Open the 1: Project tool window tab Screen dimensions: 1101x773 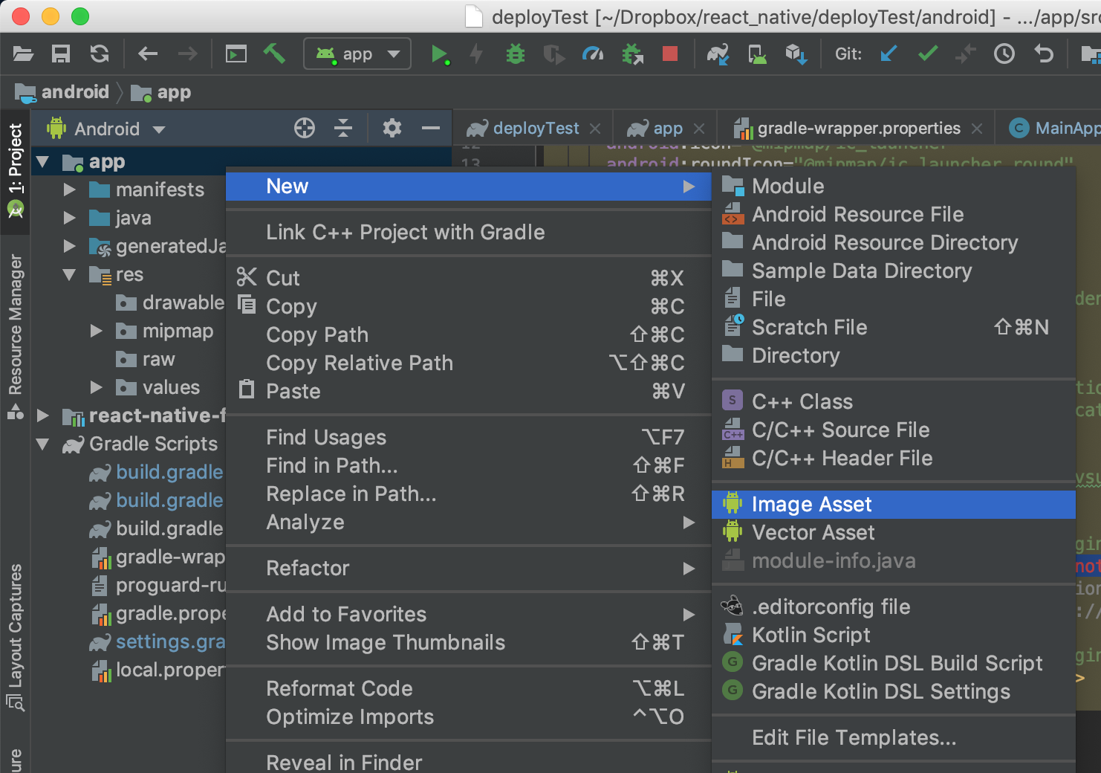15,171
